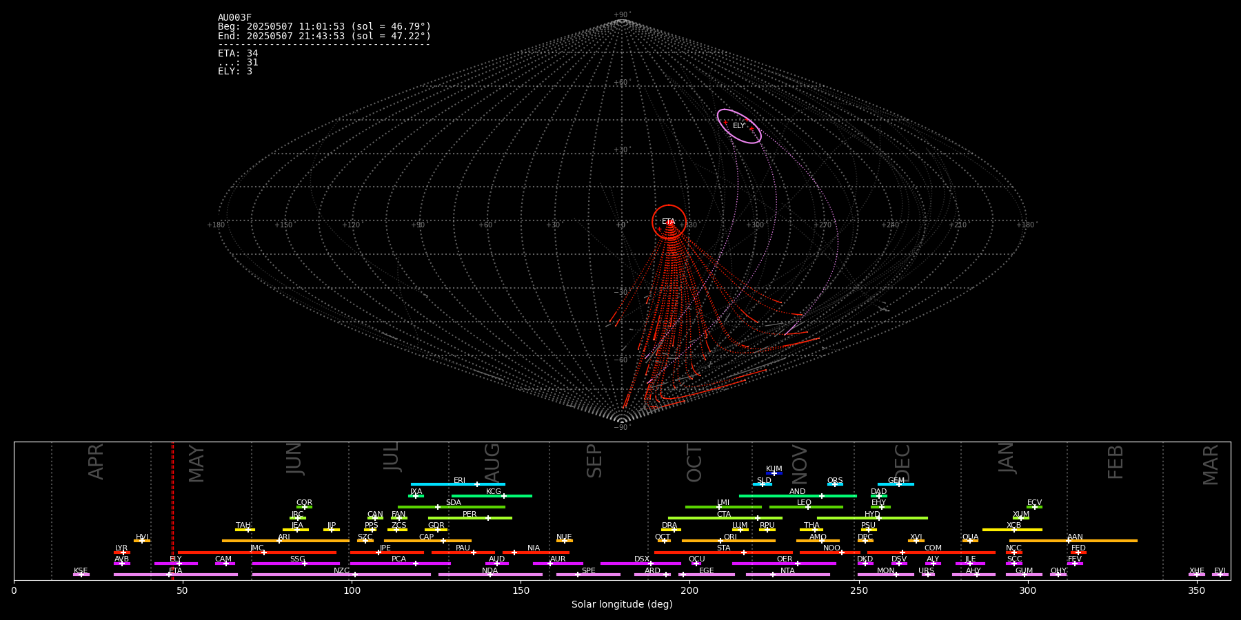Viewport: 1241px width, 620px height.
Task: Click the +90 latitude label at map top
Action: point(621,15)
